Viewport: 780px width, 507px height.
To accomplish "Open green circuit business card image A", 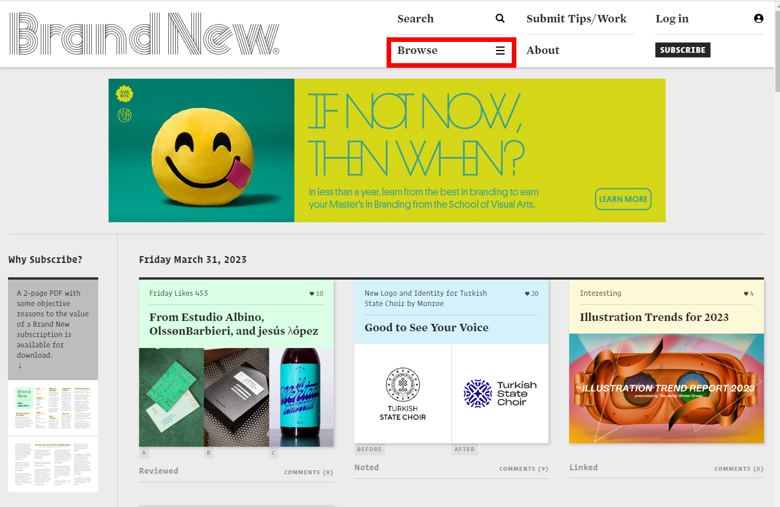I will coord(171,397).
